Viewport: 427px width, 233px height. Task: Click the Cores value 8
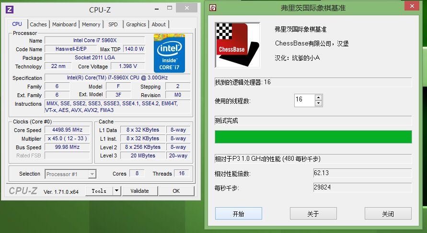137,174
